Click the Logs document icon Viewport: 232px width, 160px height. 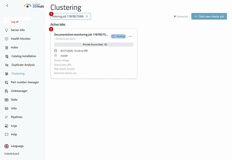click(6, 126)
